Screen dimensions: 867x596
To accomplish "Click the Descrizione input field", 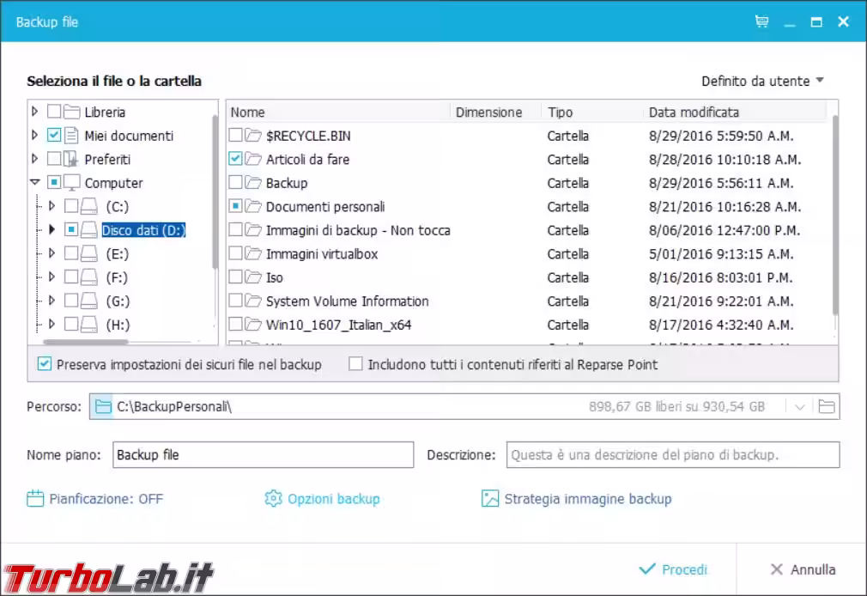I will click(672, 455).
